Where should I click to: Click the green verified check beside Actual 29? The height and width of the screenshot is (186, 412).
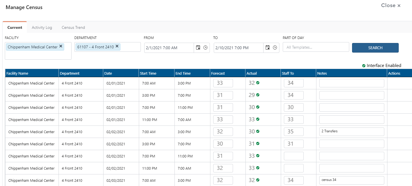point(257,95)
